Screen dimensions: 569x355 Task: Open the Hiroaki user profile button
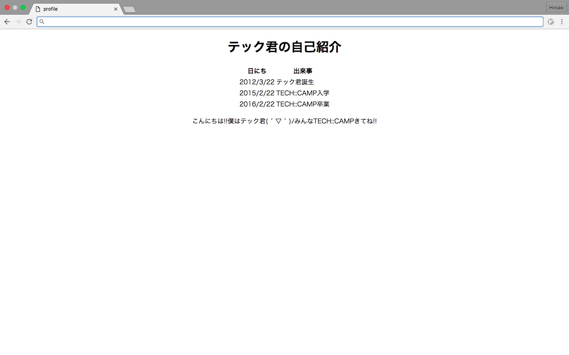pos(556,7)
